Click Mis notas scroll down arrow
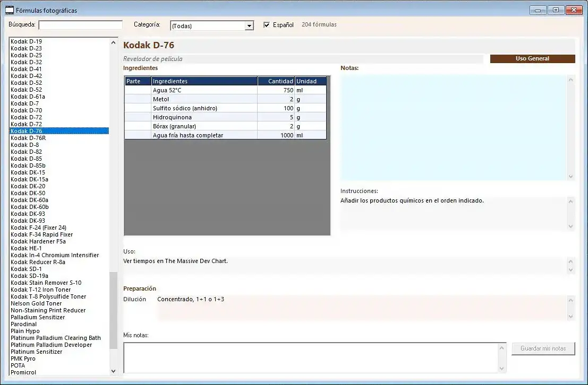 pos(502,369)
